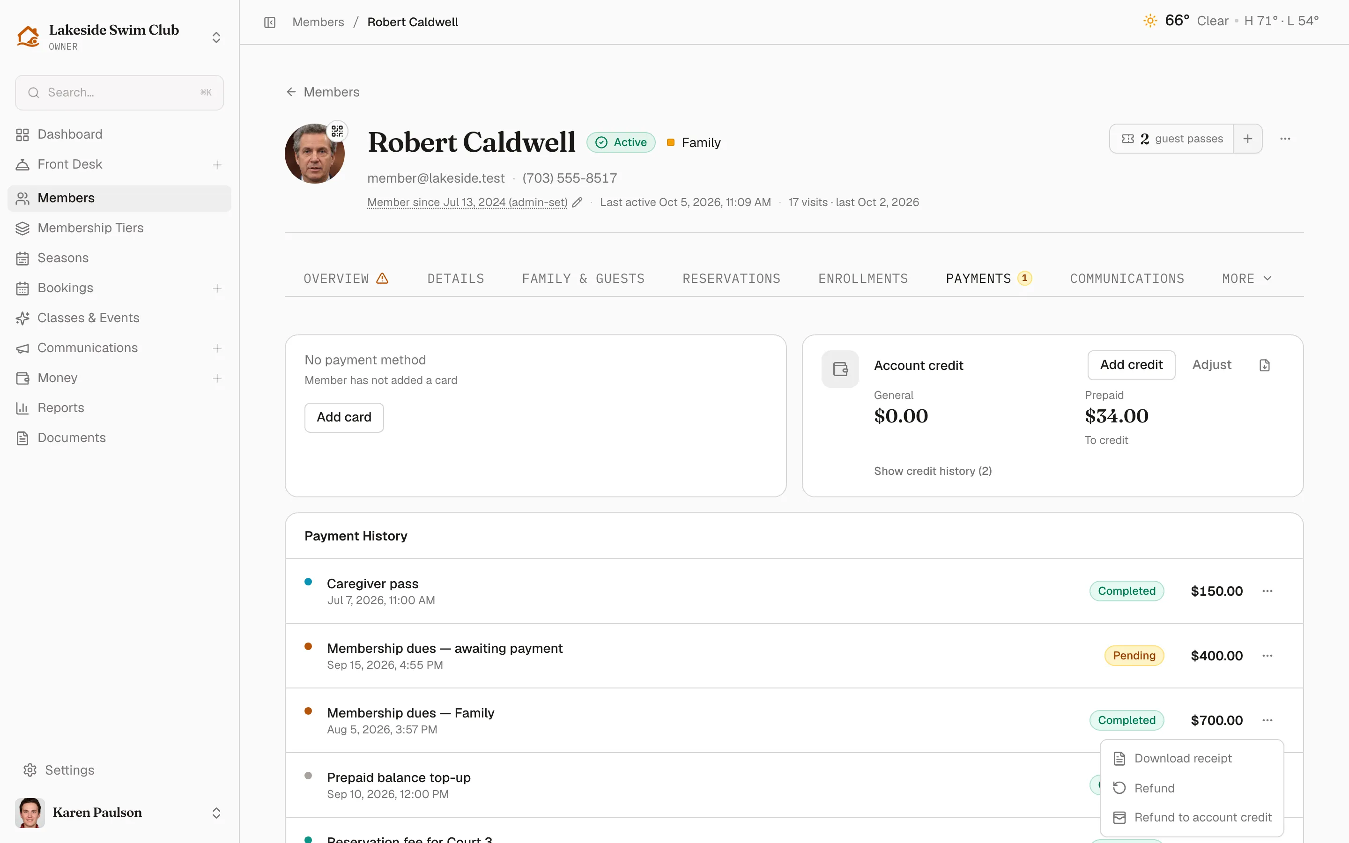The width and height of the screenshot is (1349, 843).
Task: Open Documents in sidebar
Action: click(x=119, y=438)
